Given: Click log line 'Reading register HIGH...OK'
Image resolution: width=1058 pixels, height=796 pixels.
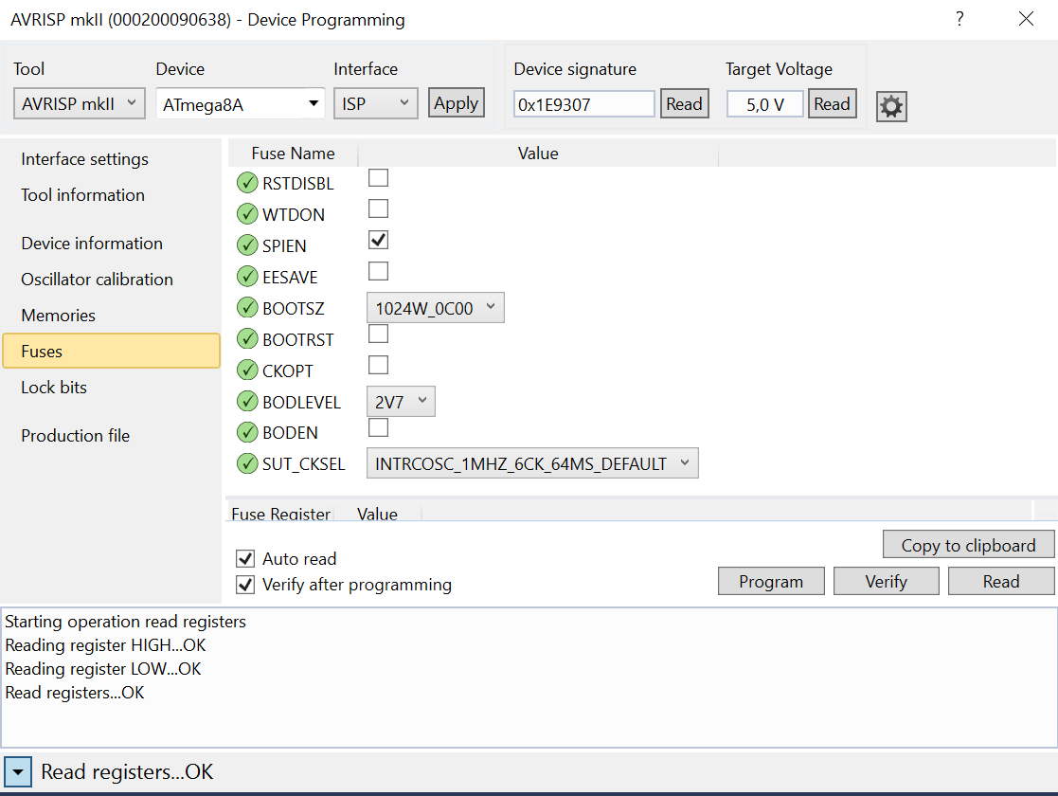Looking at the screenshot, I should tap(105, 644).
